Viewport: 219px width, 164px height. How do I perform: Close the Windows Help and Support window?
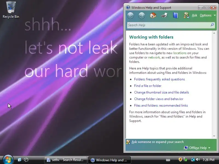(213, 8)
